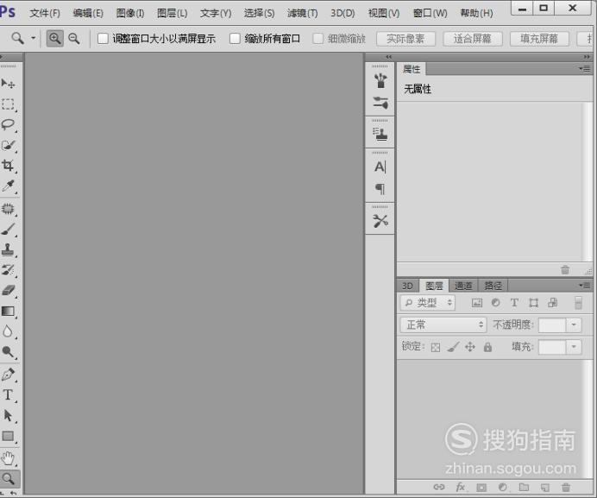
Task: Open the 图像(I) menu
Action: click(x=130, y=13)
